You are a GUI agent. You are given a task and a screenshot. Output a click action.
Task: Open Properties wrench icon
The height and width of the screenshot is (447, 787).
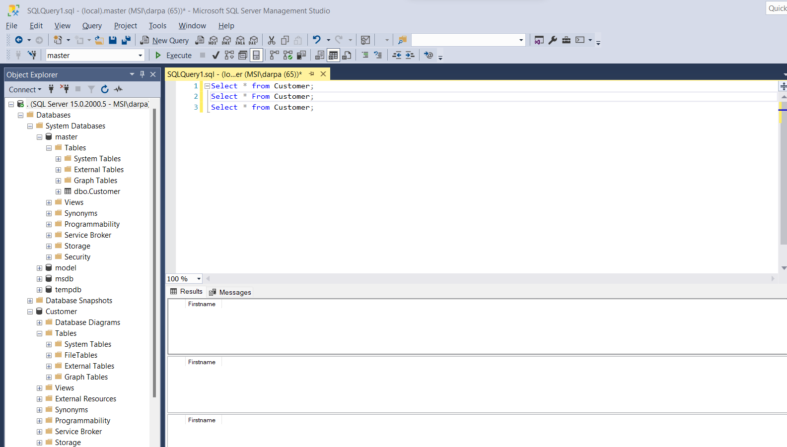553,40
